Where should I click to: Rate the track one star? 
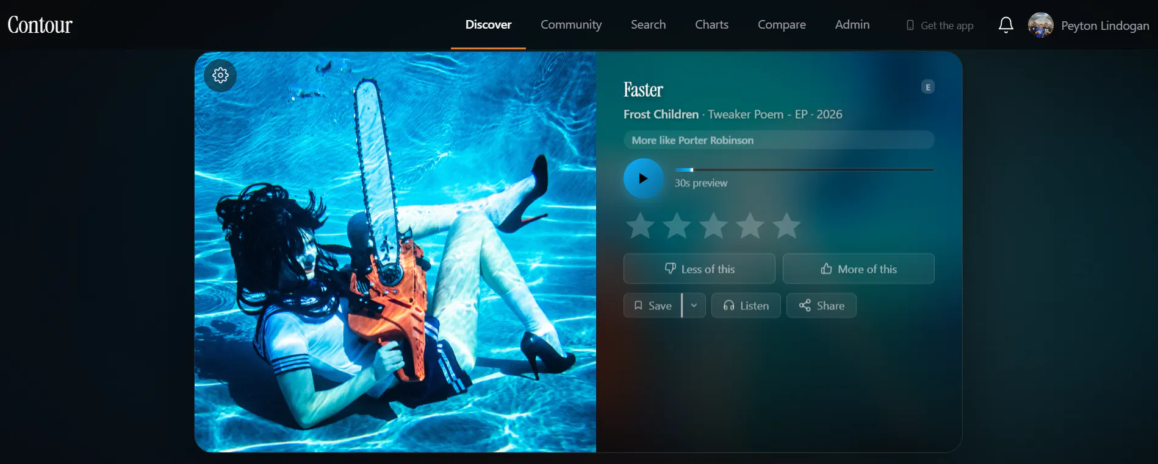click(641, 226)
